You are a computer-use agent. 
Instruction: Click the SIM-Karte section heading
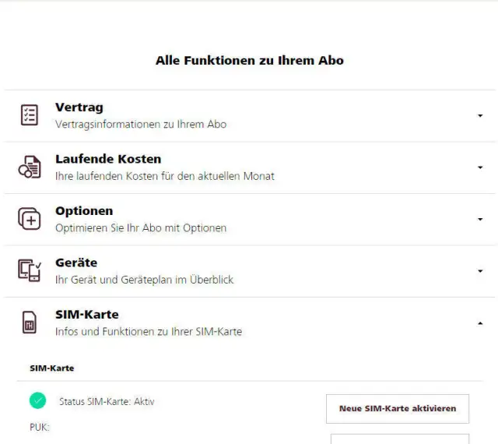click(86, 315)
